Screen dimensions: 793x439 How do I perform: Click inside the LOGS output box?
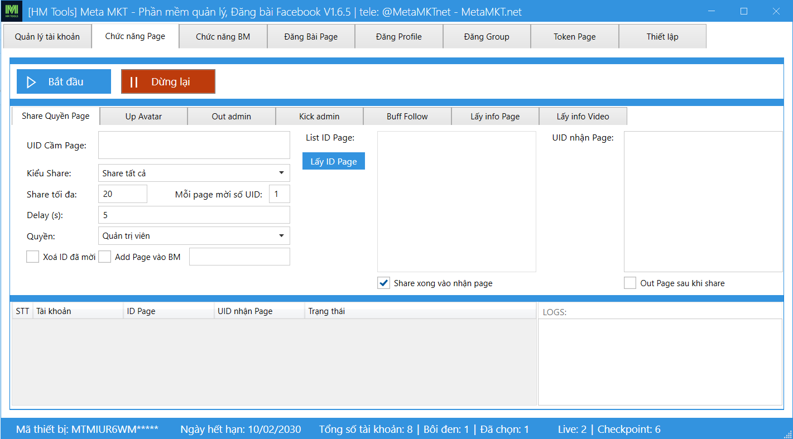(660, 361)
